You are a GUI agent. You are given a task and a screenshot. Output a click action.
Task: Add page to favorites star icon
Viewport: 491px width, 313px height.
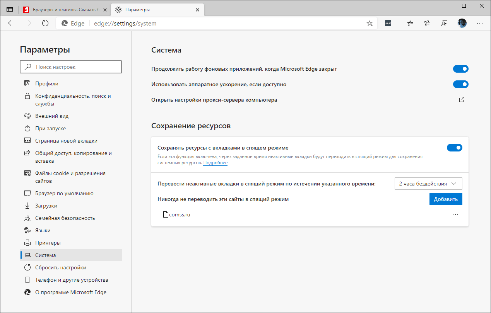click(x=370, y=23)
